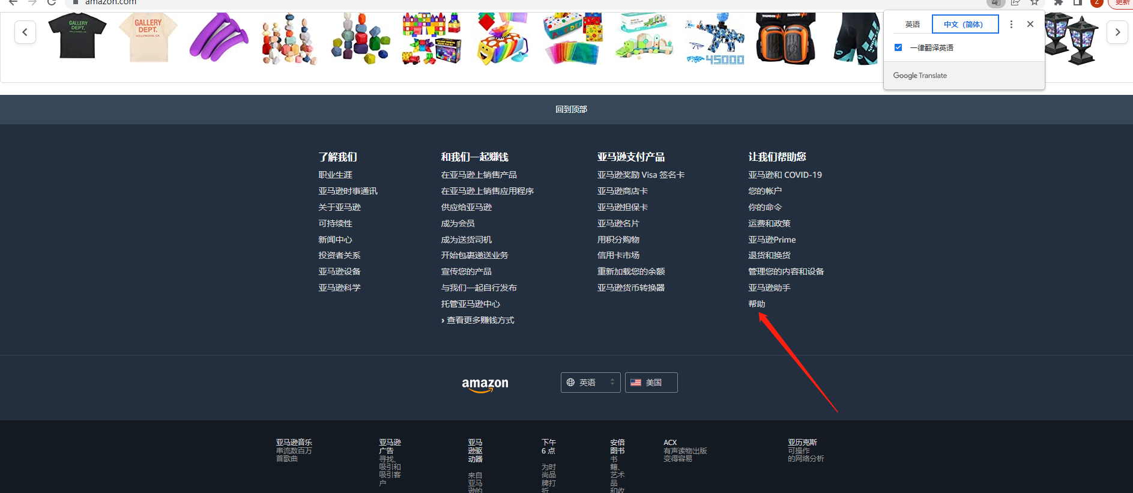Screen dimensions: 1133x493
Task: Open the 成为会员 link
Action: (458, 223)
